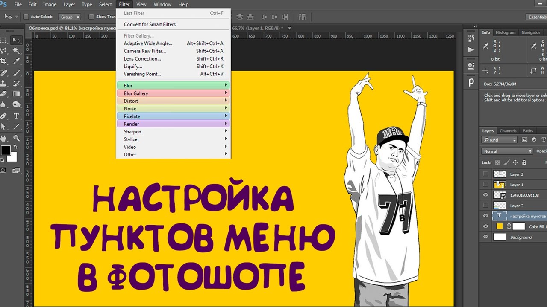Image resolution: width=547 pixels, height=307 pixels.
Task: Hide the Background layer eye
Action: point(485,237)
